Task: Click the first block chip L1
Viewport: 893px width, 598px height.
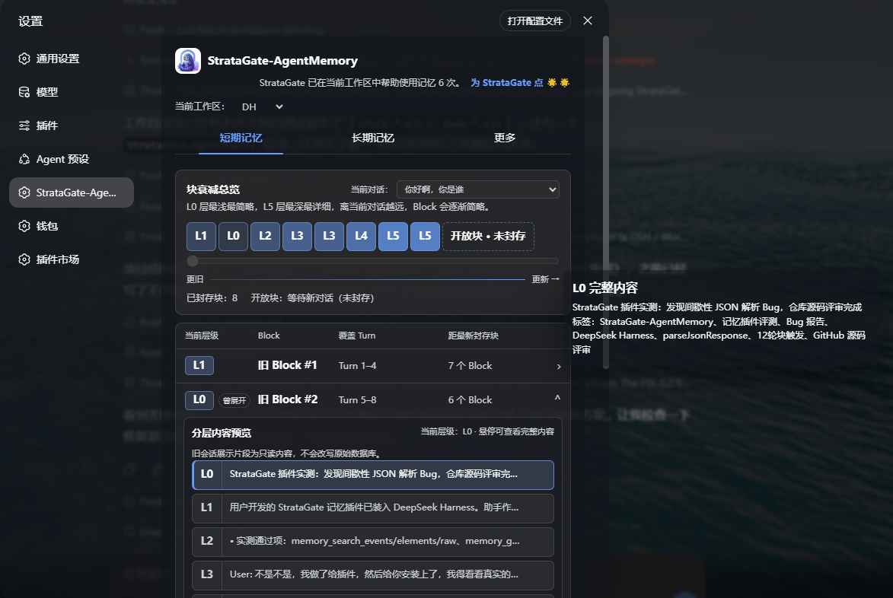Action: click(x=201, y=236)
